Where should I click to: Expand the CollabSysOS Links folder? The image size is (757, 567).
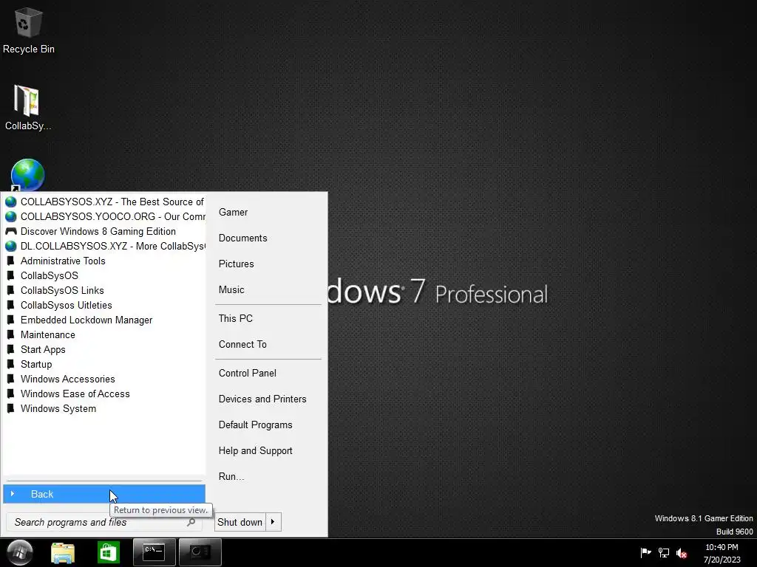(x=104, y=290)
